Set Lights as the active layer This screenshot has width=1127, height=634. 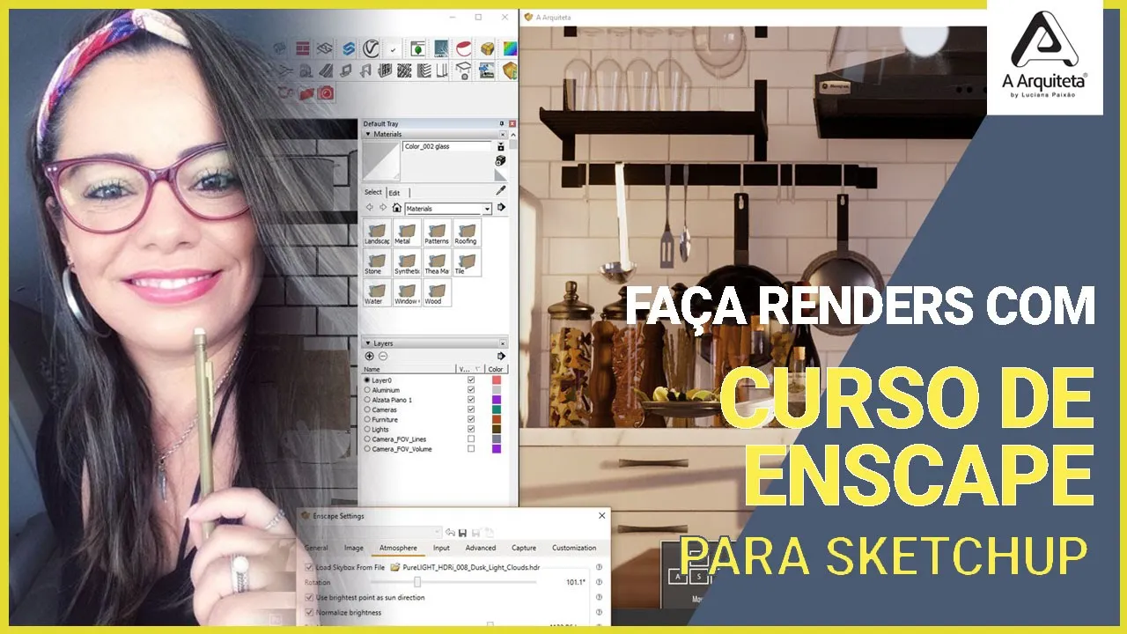click(367, 430)
